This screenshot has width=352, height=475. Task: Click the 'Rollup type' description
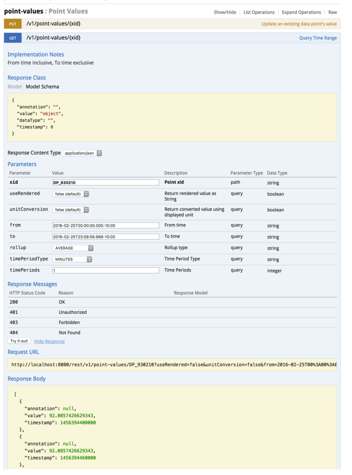(176, 248)
